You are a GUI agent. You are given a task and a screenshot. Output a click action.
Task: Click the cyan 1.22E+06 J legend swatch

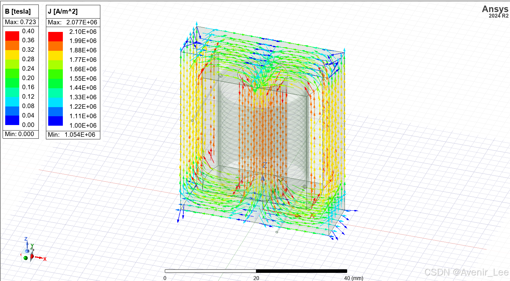click(55, 102)
